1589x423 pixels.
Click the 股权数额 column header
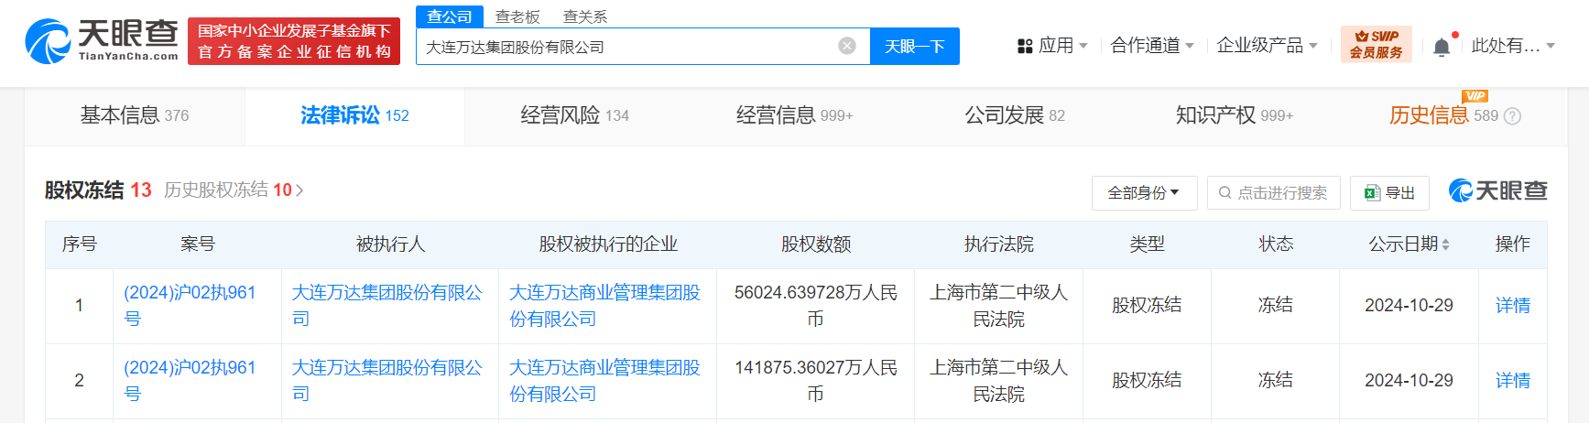[x=815, y=244]
